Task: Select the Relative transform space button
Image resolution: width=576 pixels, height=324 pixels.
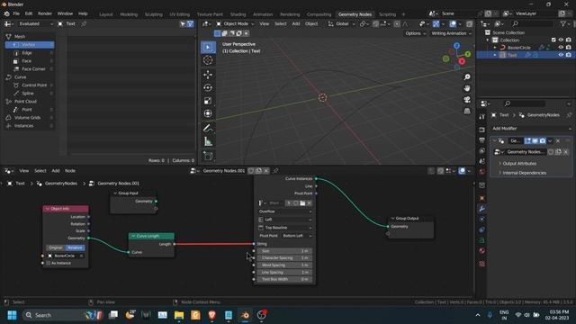Action: (75, 247)
